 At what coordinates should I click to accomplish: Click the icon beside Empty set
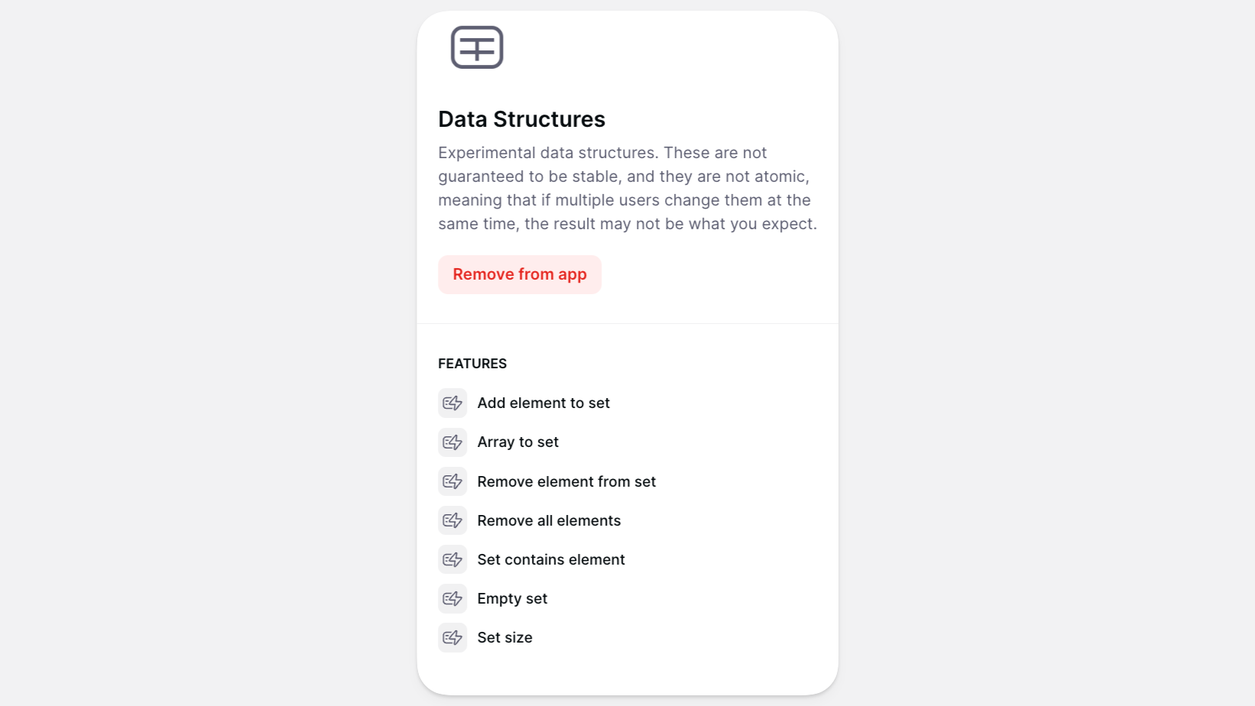click(x=452, y=598)
